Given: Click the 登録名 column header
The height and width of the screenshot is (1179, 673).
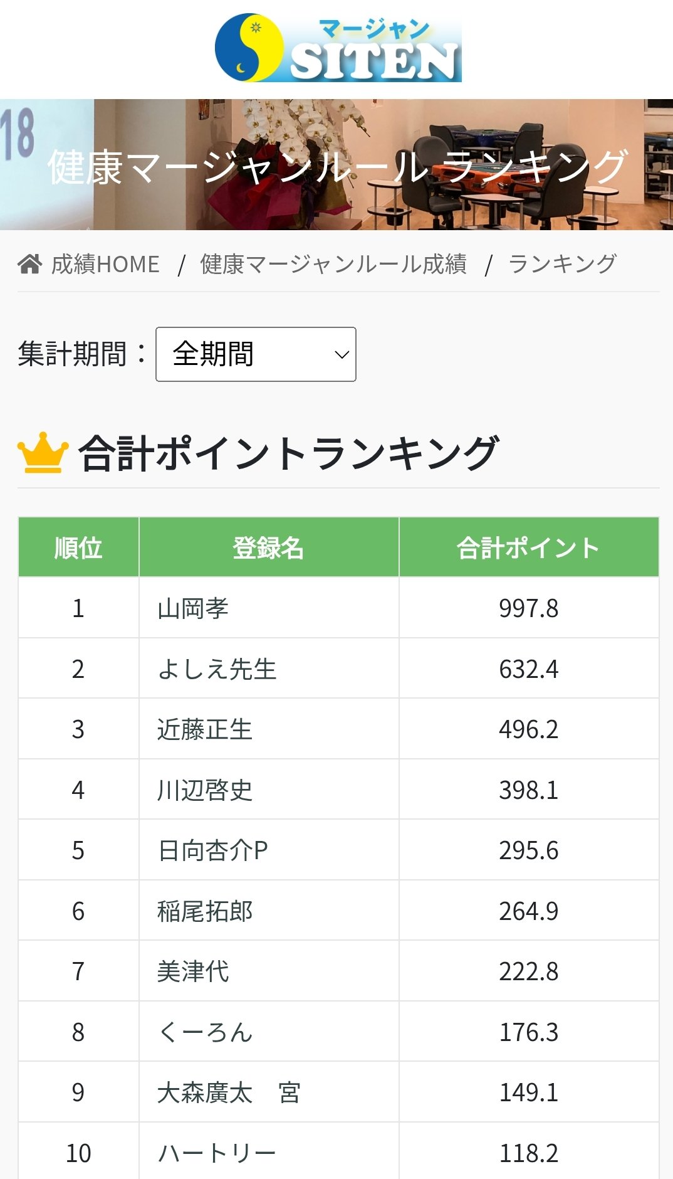Looking at the screenshot, I should pyautogui.click(x=268, y=547).
